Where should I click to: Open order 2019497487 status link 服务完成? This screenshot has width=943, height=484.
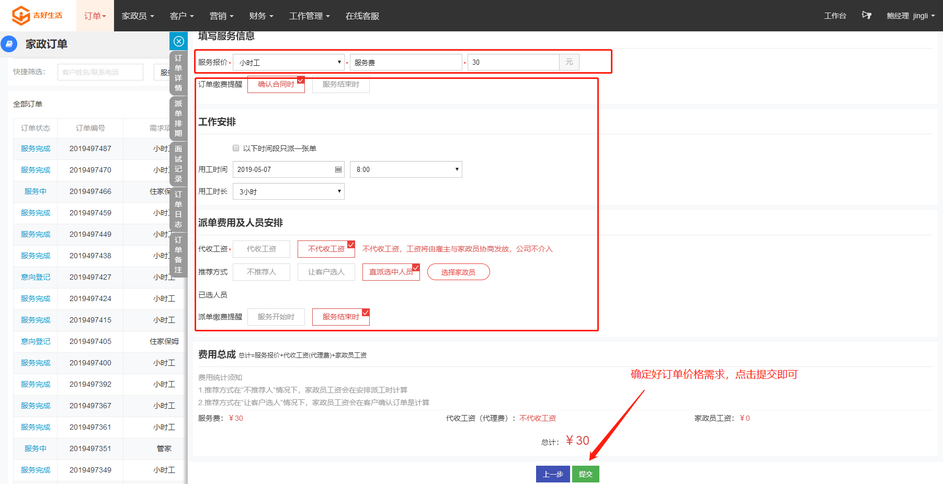(36, 148)
